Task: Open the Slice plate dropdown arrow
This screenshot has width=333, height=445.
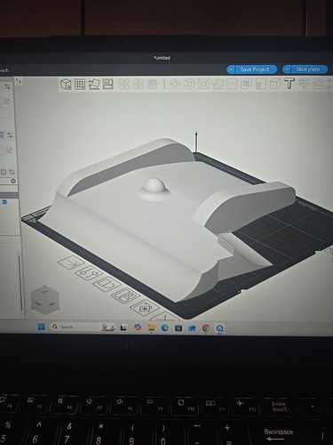Action: 286,69
